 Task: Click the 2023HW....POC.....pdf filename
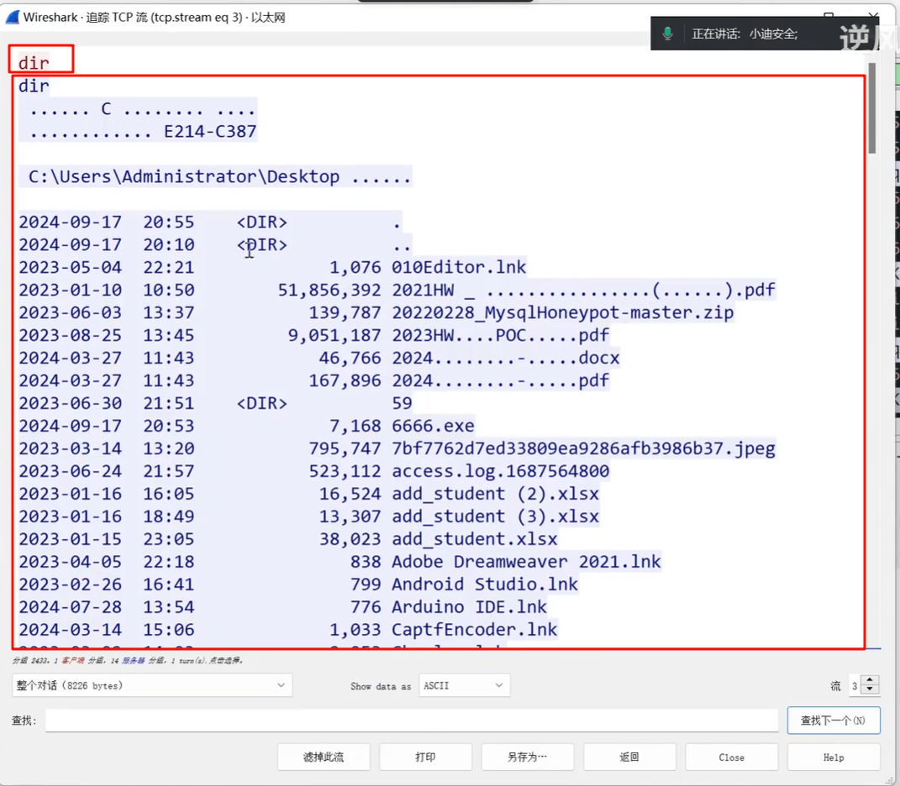501,335
